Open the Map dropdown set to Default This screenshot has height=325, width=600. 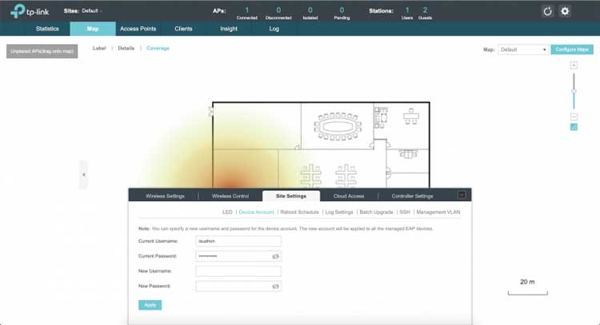[523, 50]
